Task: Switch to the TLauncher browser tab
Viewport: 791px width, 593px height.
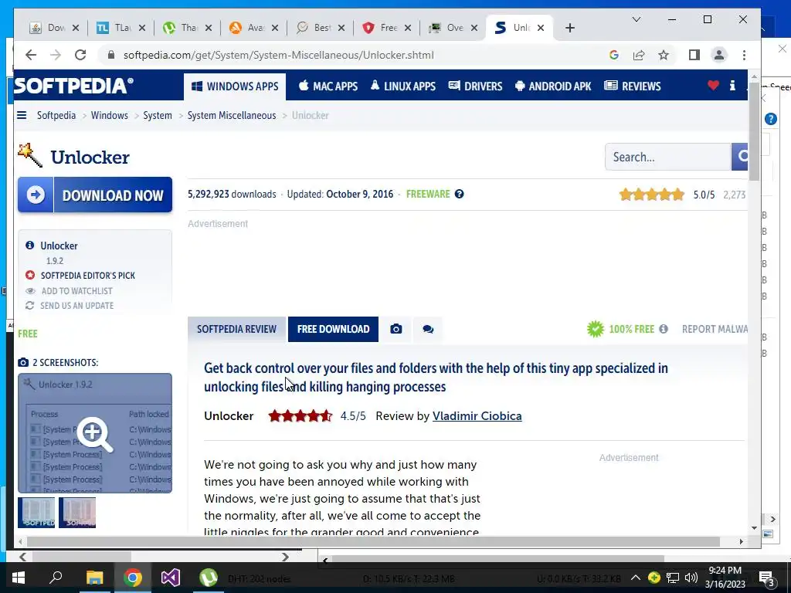Action: point(121,28)
